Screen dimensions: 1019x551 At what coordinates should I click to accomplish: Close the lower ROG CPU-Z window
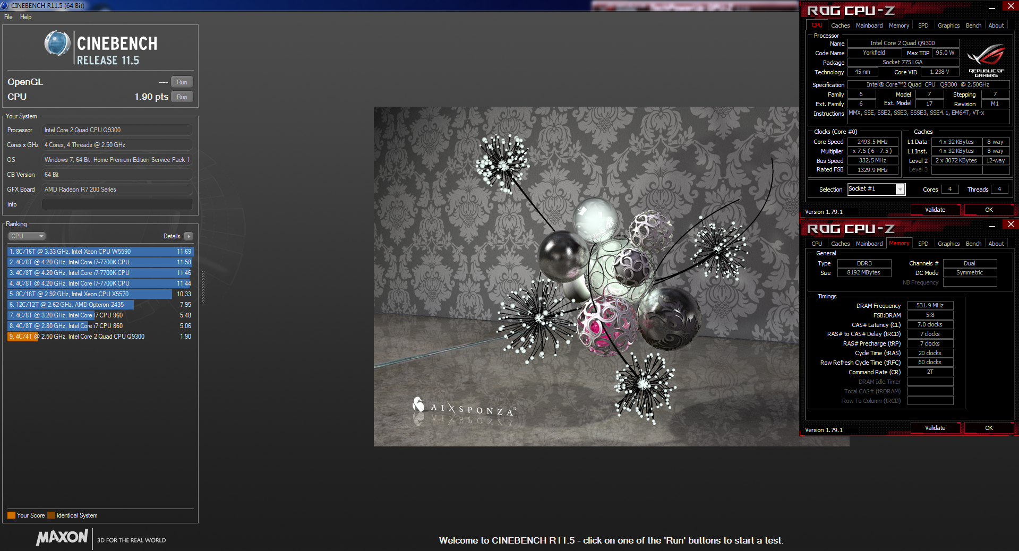[x=1011, y=225]
